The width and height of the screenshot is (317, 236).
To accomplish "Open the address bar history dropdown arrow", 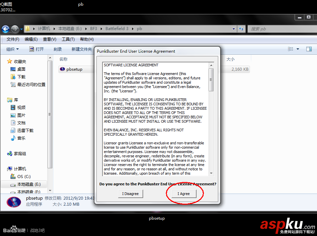I will 234,29.
